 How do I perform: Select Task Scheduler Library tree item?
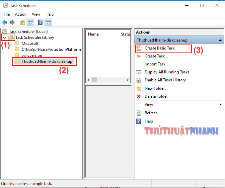pyautogui.click(x=35, y=38)
